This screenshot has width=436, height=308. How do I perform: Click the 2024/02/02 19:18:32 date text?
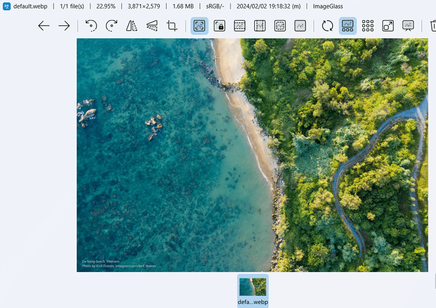(268, 6)
